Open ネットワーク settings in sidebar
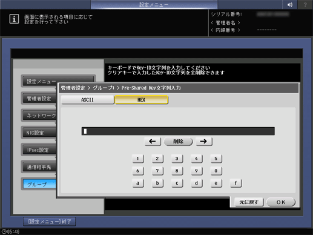The width and height of the screenshot is (313, 235). pos(39,116)
